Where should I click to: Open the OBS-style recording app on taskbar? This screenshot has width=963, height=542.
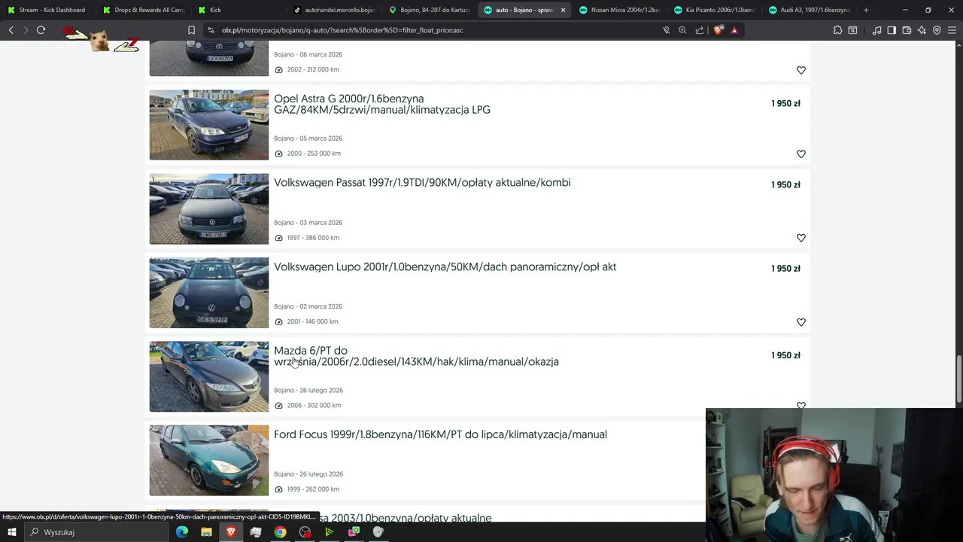click(305, 532)
